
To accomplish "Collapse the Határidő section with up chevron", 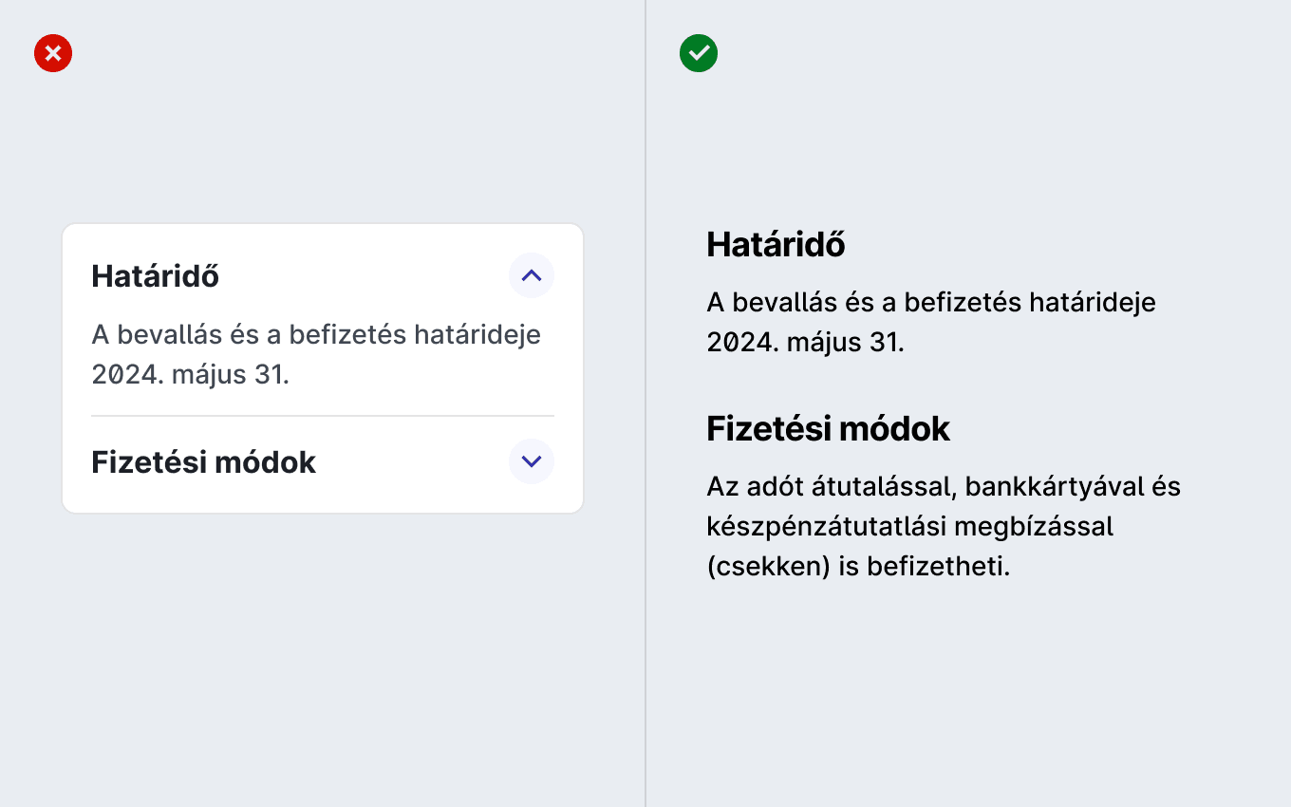I will pyautogui.click(x=532, y=275).
